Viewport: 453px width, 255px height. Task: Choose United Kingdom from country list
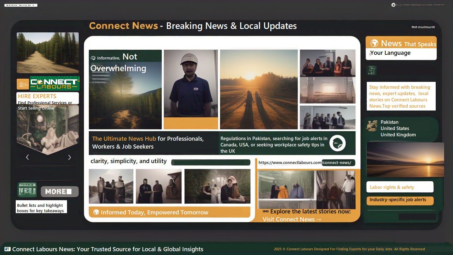(x=398, y=135)
